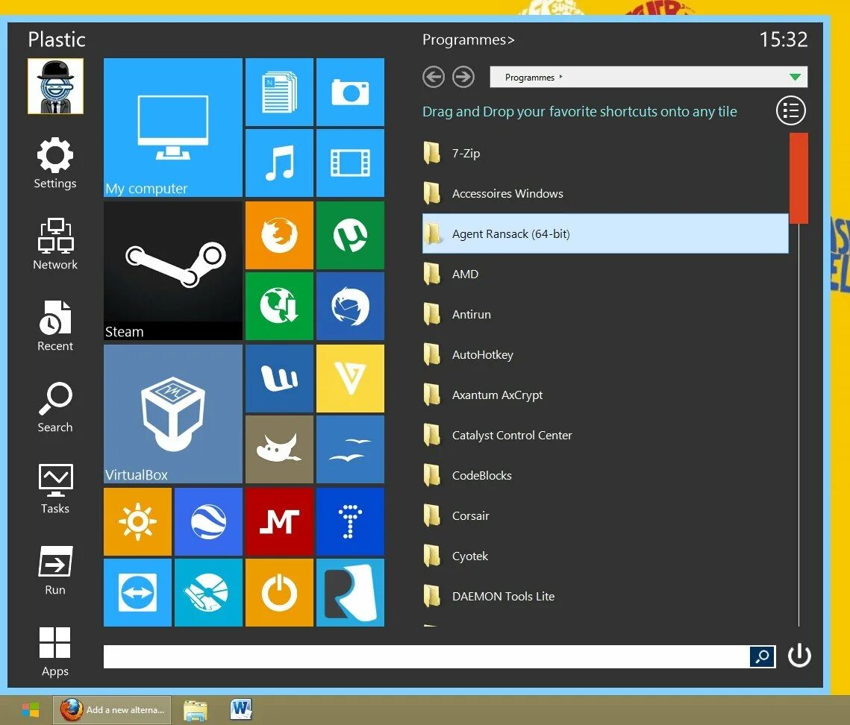This screenshot has width=850, height=725.
Task: Go back with left arrow button
Action: 433,77
